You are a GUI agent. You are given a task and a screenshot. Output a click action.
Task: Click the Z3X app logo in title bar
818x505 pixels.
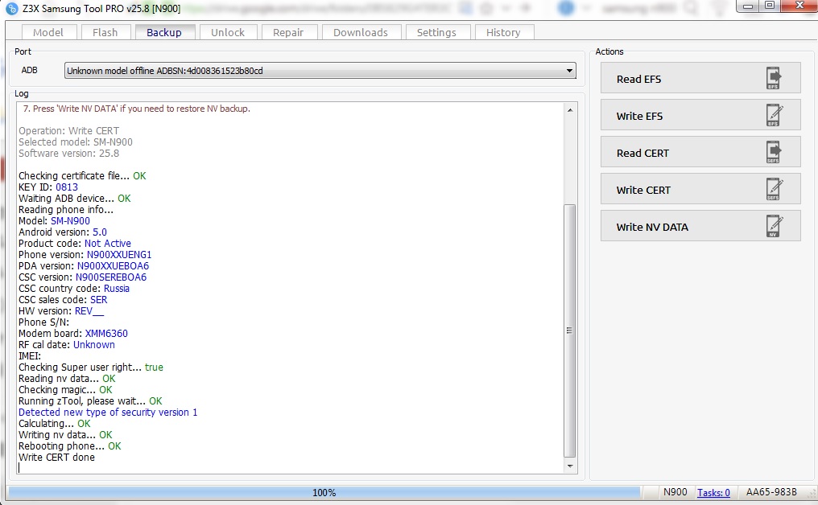11,8
